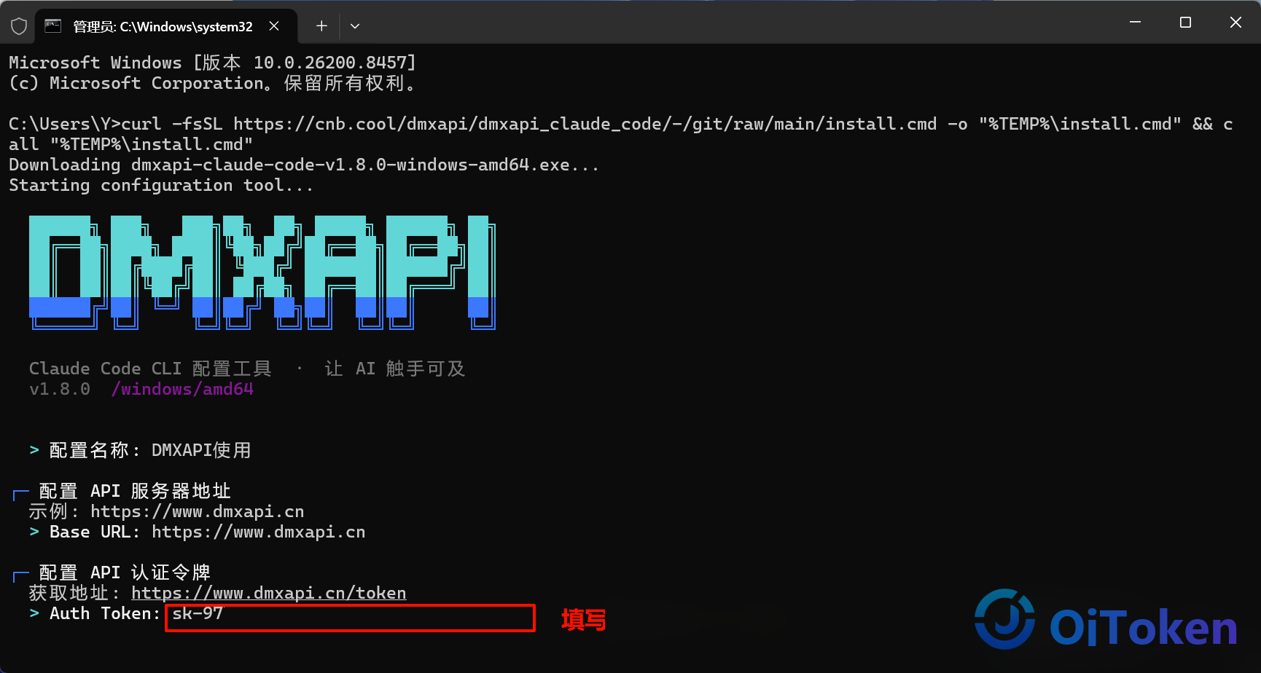Click the 配置 API 服务器地址 heading
This screenshot has height=673, width=1261.
(135, 491)
